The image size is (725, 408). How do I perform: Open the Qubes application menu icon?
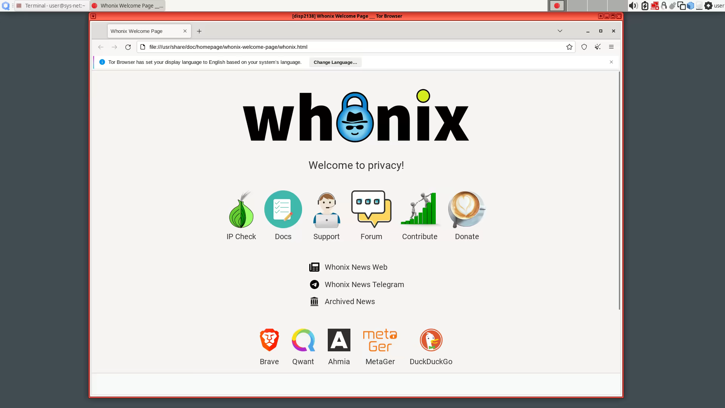(x=6, y=6)
